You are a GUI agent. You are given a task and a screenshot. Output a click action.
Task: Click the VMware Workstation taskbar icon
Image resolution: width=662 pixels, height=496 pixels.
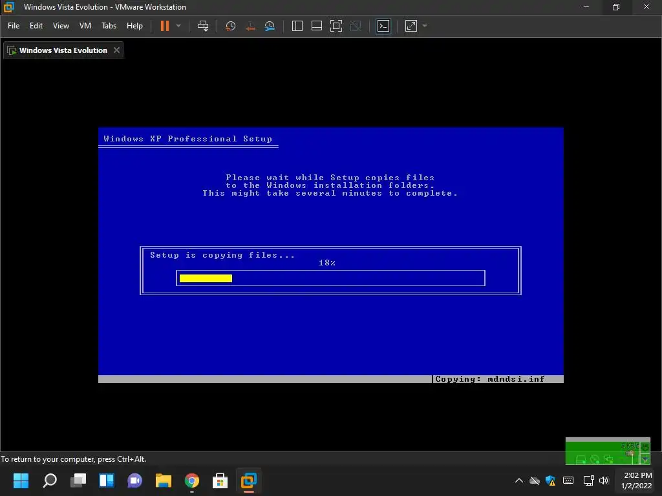249,480
